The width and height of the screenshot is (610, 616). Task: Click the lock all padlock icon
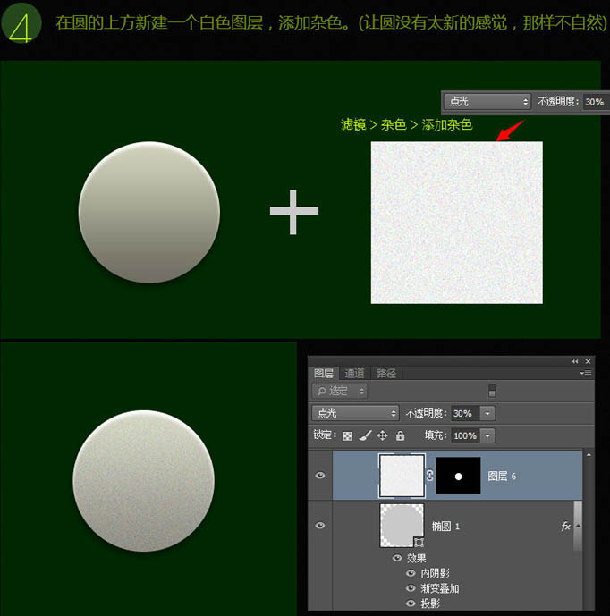(400, 435)
